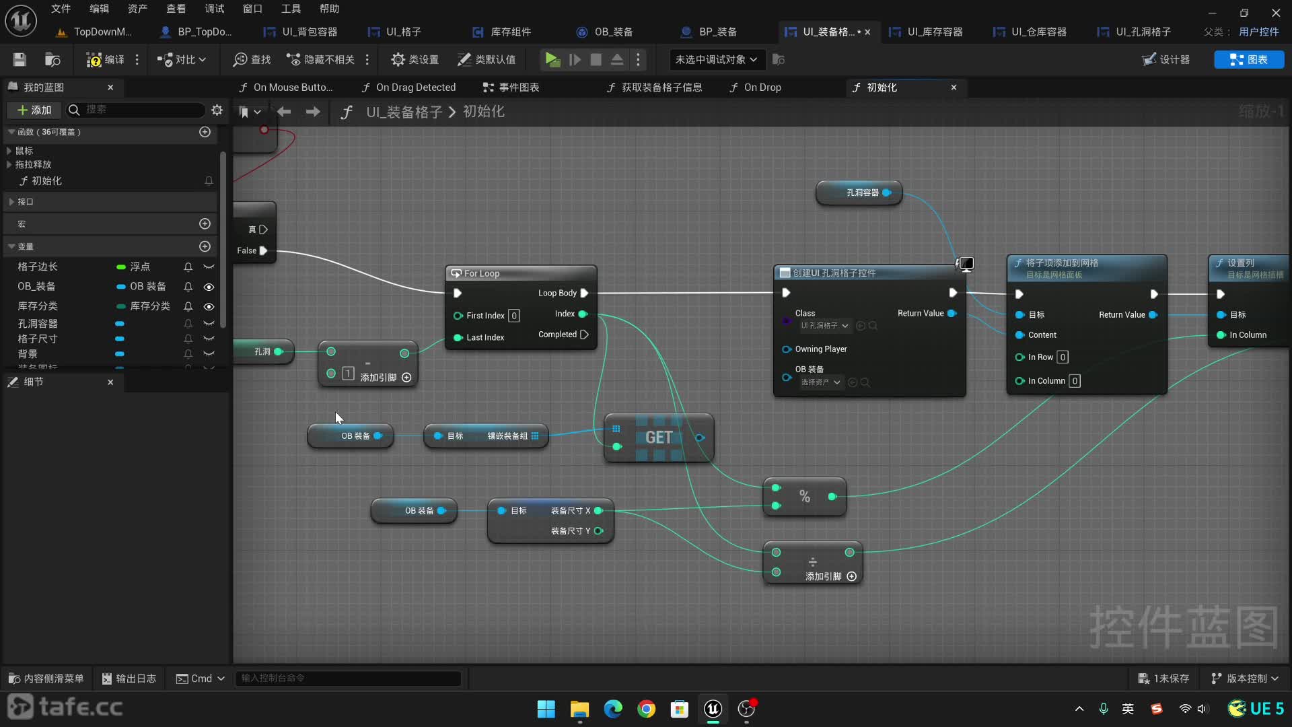Click the bell icon of 格子边长

click(x=188, y=267)
